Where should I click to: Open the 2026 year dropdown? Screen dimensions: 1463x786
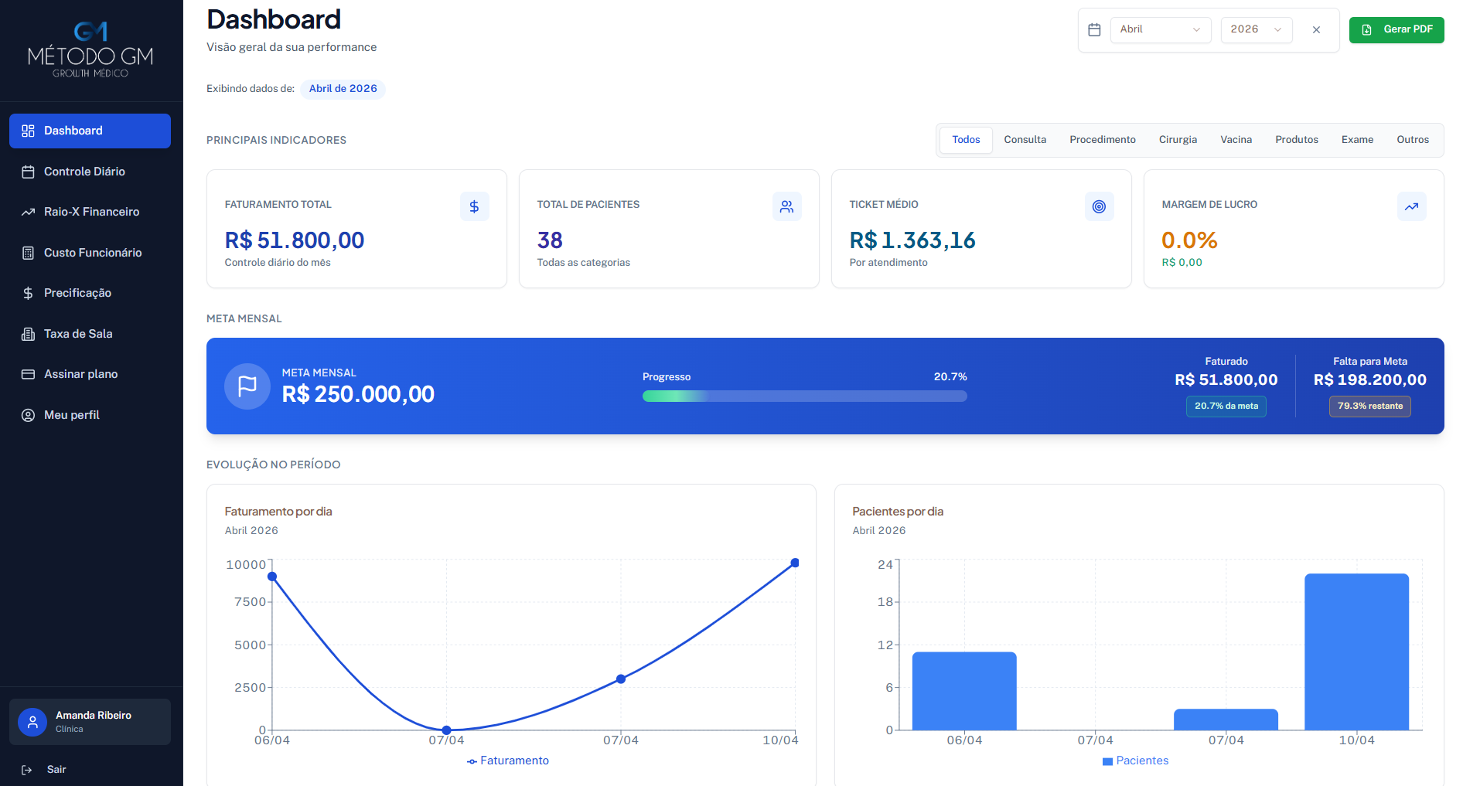pyautogui.click(x=1257, y=29)
